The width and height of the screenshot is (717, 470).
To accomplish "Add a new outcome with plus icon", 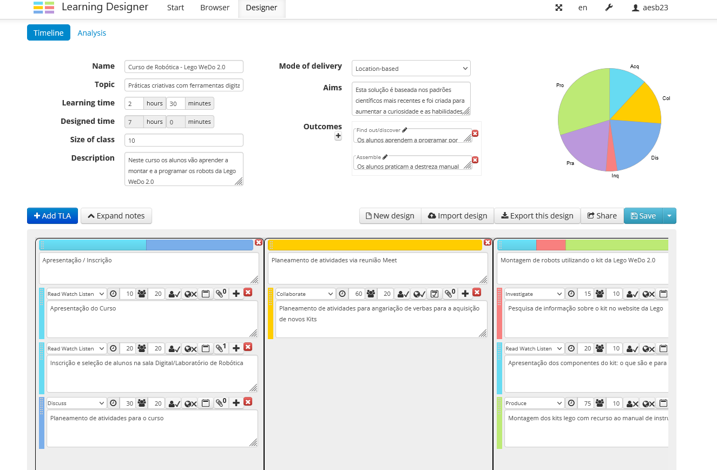I will click(338, 136).
